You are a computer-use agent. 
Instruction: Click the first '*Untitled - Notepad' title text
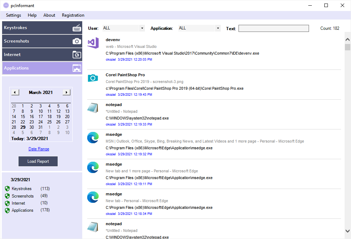pyautogui.click(x=121, y=111)
